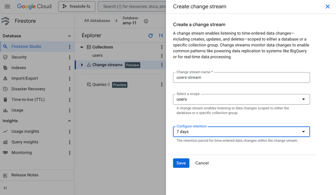Open Release Notes

pyautogui.click(x=25, y=175)
